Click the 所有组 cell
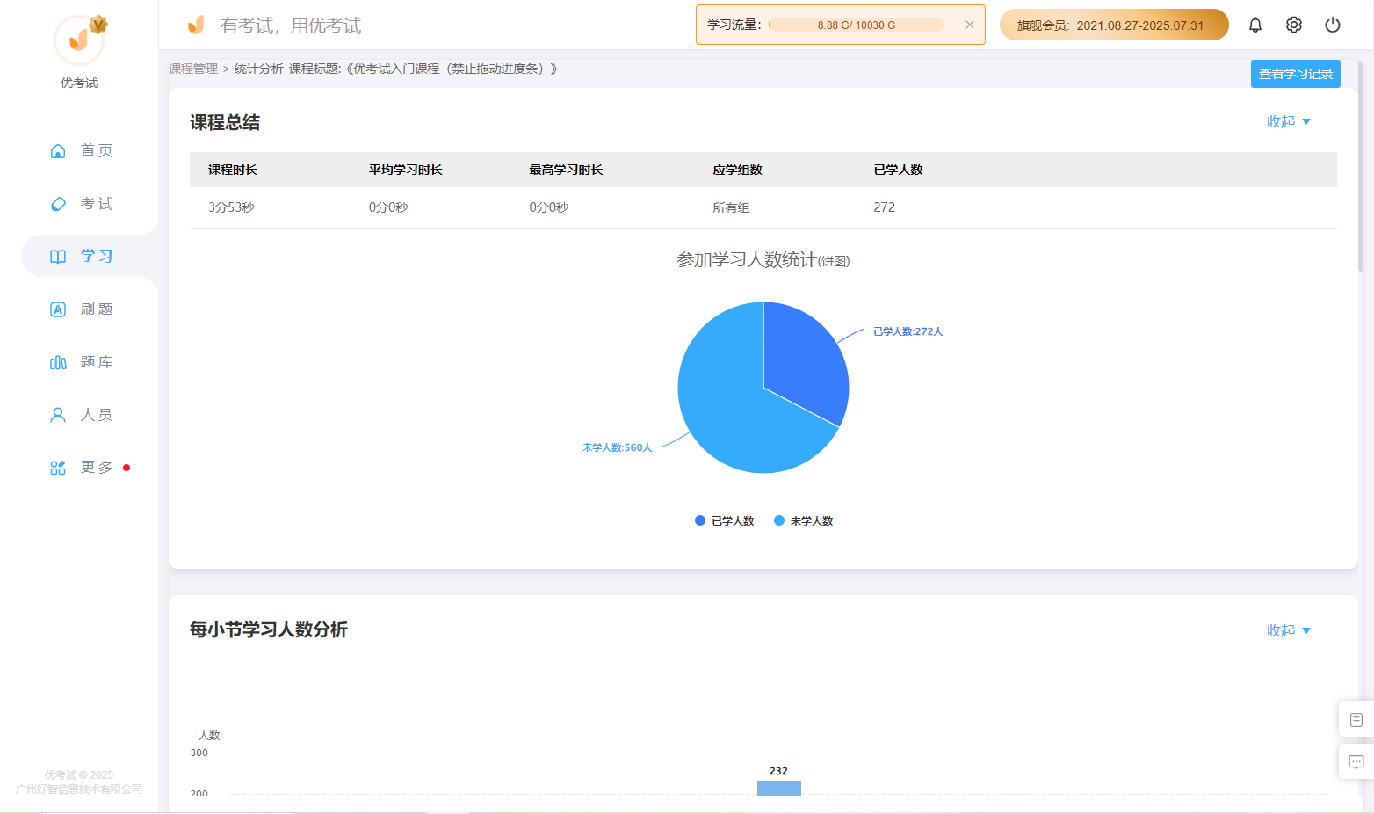1374x814 pixels. [731, 207]
